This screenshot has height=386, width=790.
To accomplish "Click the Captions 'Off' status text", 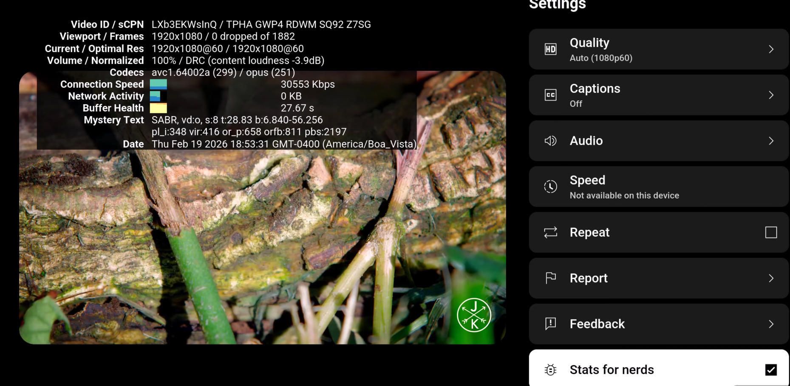I will click(576, 104).
